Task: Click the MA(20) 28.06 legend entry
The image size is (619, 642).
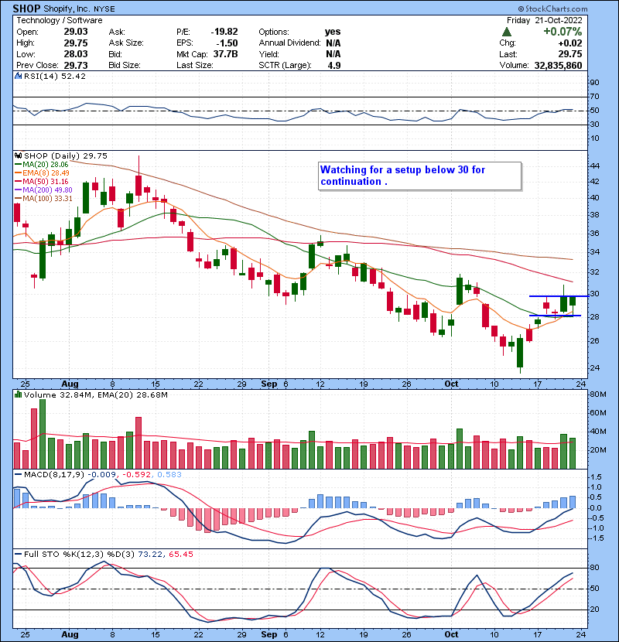Action: click(x=42, y=165)
